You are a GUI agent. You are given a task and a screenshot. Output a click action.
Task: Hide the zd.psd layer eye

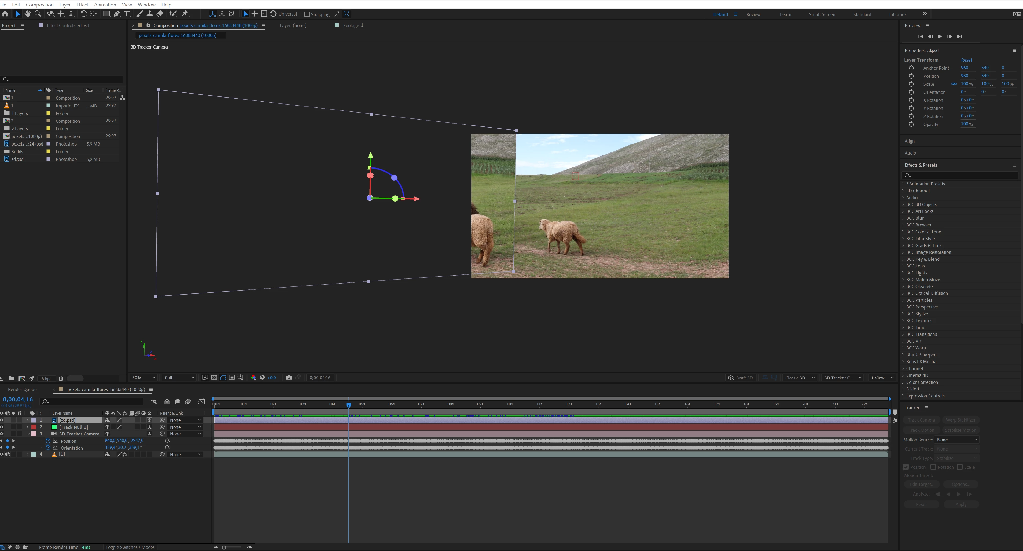click(2, 420)
